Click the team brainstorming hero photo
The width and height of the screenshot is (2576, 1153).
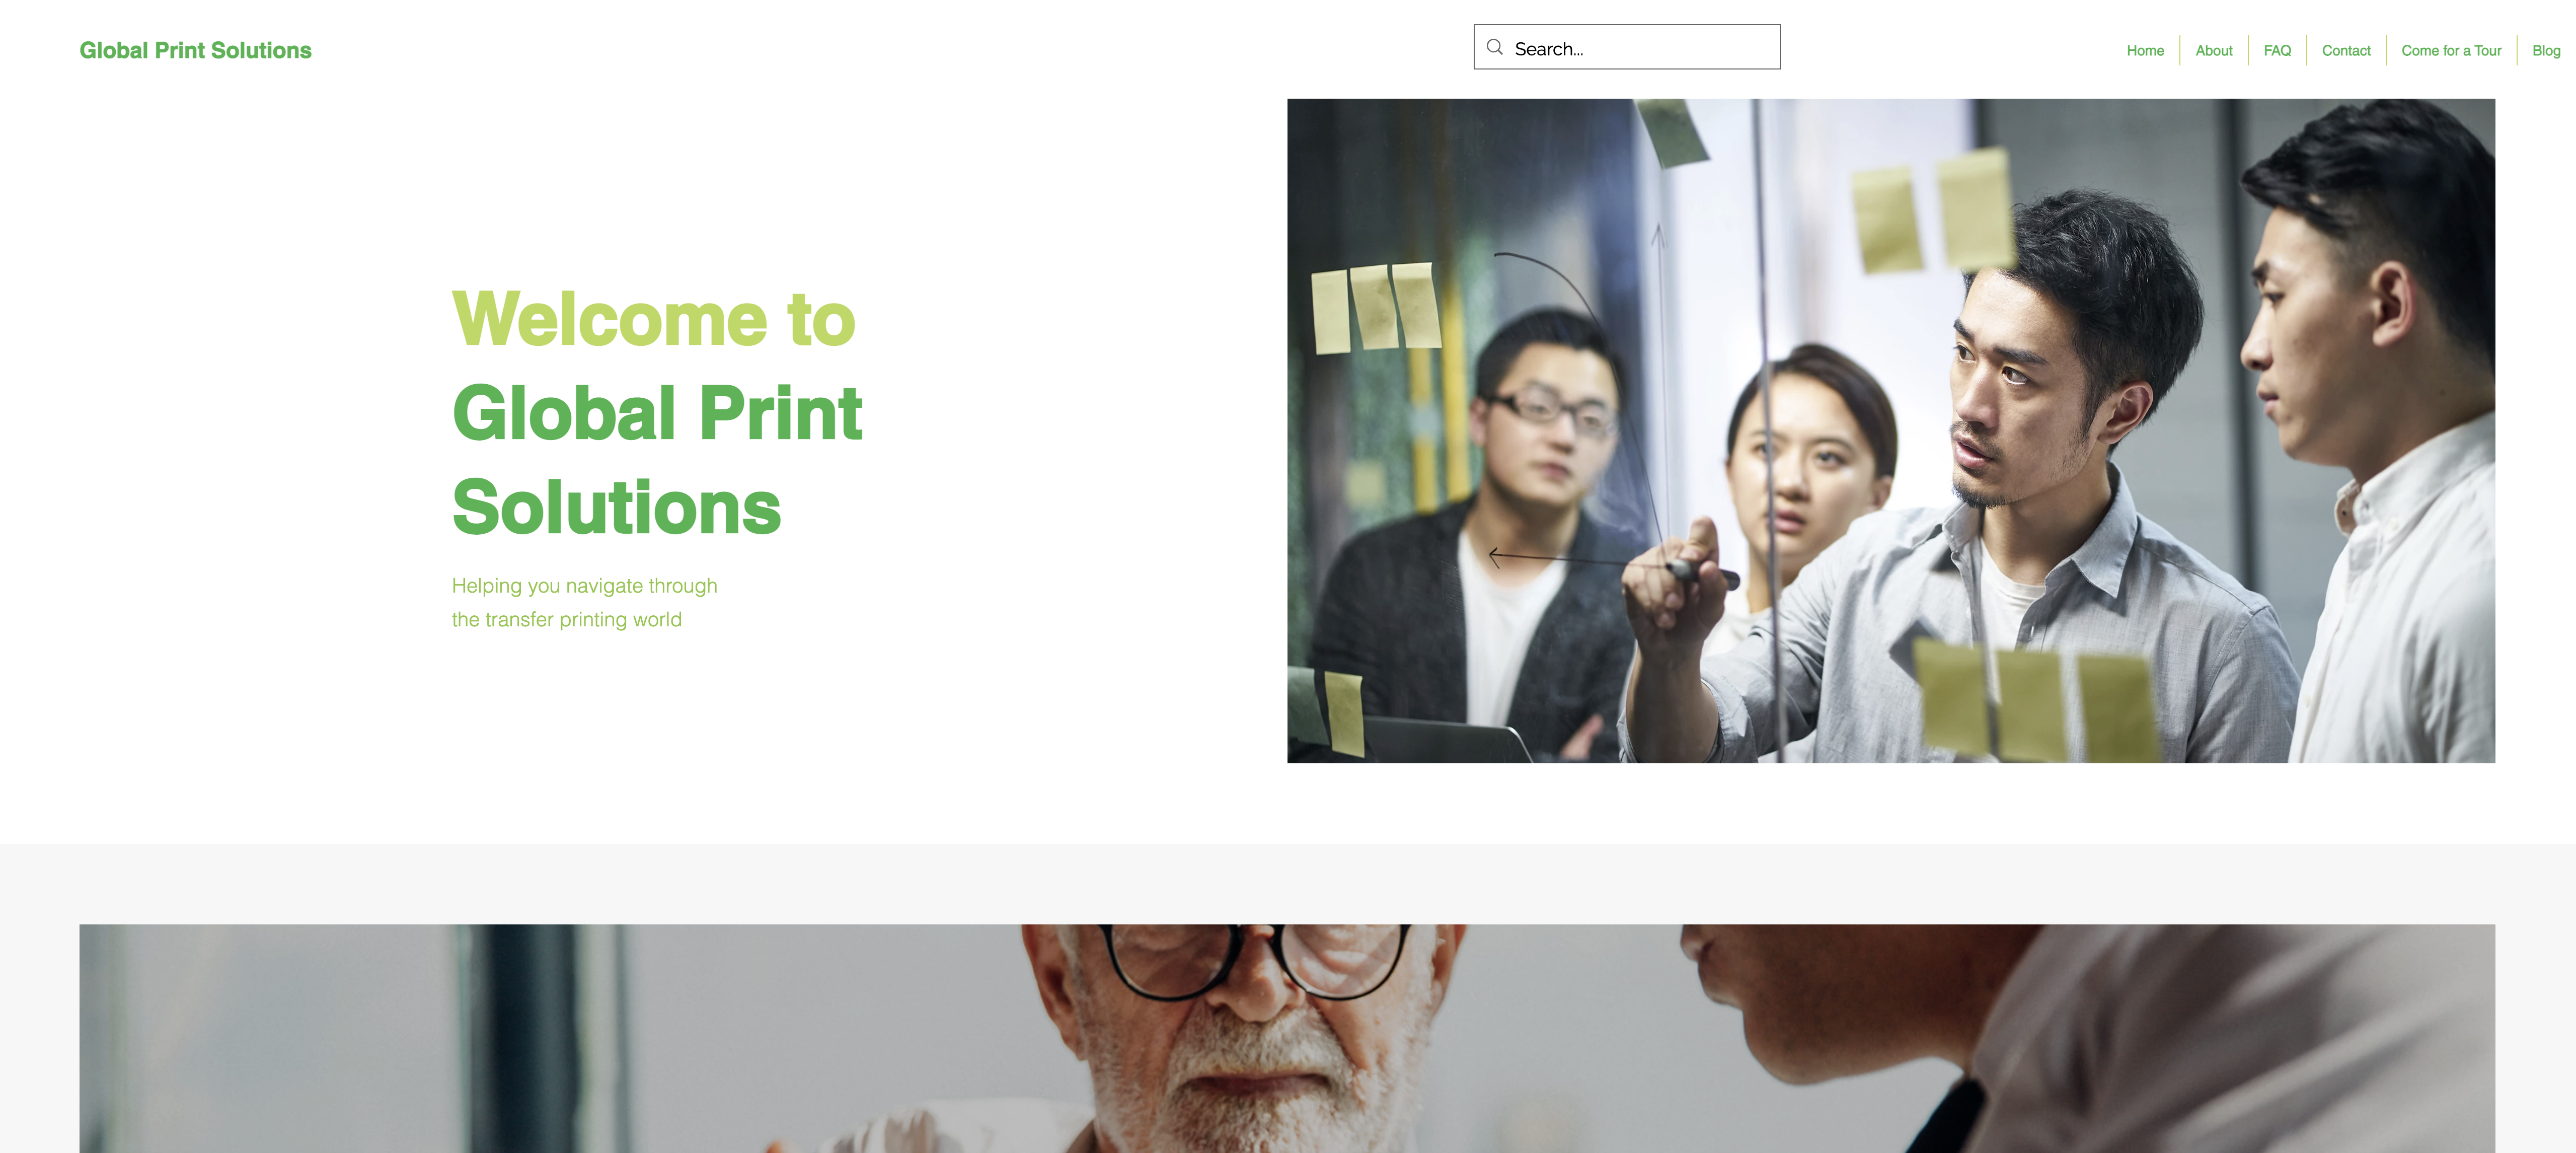(x=1890, y=430)
